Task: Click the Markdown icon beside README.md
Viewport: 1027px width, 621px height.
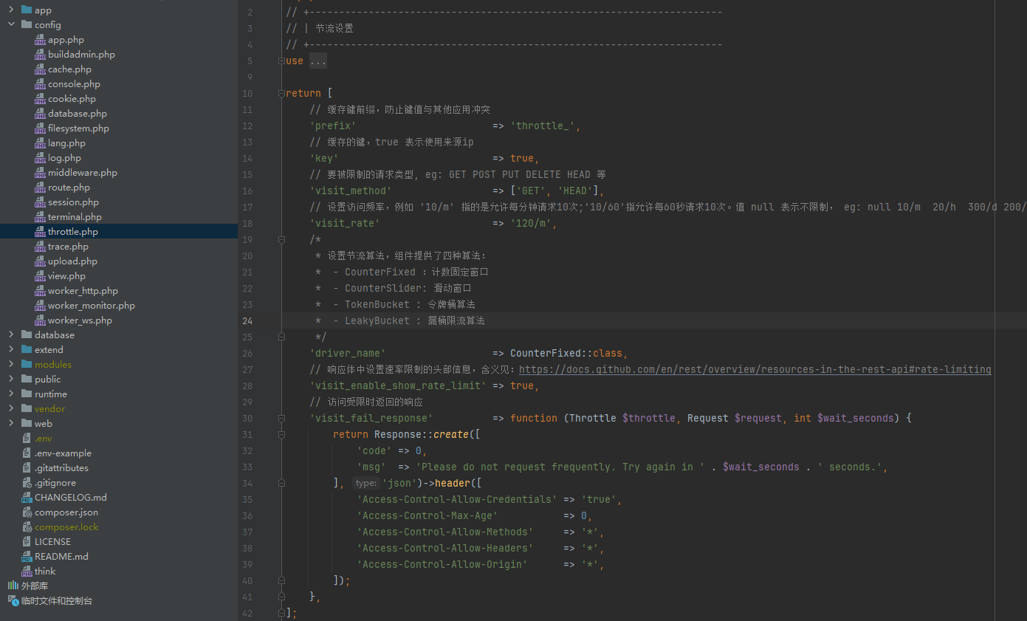Action: point(27,557)
